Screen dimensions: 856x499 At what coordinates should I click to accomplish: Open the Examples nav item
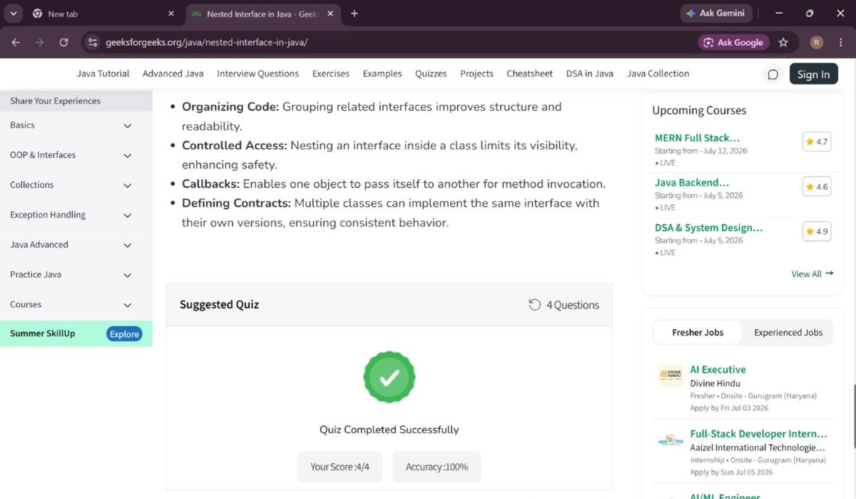click(382, 74)
